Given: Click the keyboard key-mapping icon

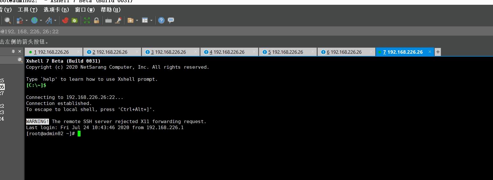Looking at the screenshot, I should [109, 20].
